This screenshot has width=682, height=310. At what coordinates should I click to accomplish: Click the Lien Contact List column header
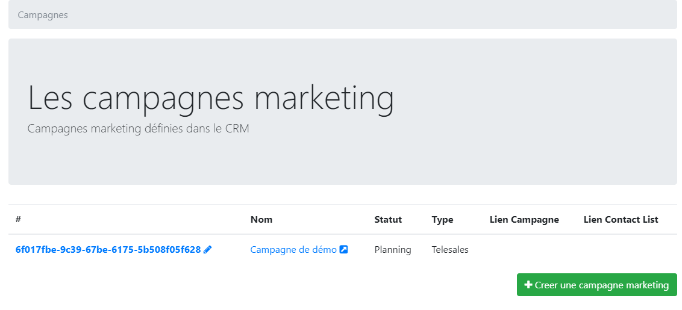621,220
